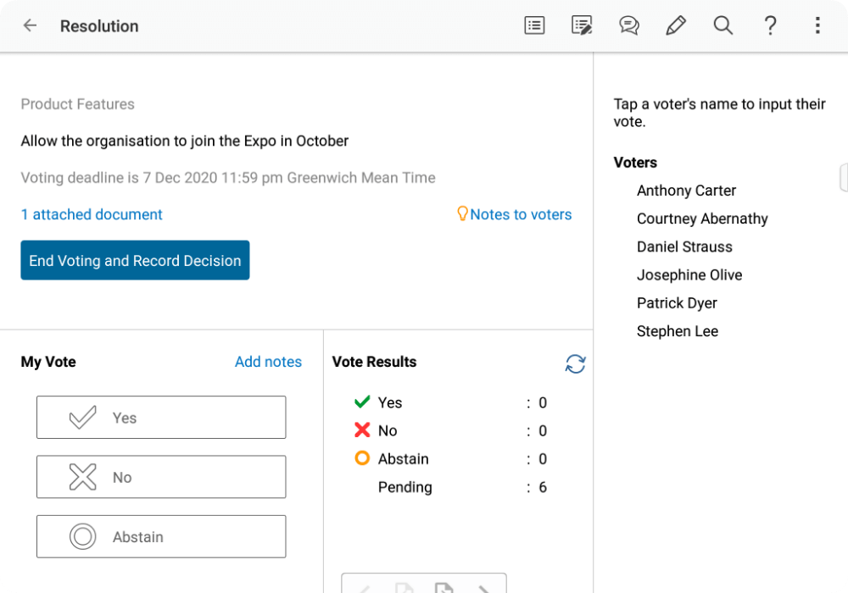The image size is (848, 593).
Task: Click Add notes next to My Vote
Action: pos(268,362)
